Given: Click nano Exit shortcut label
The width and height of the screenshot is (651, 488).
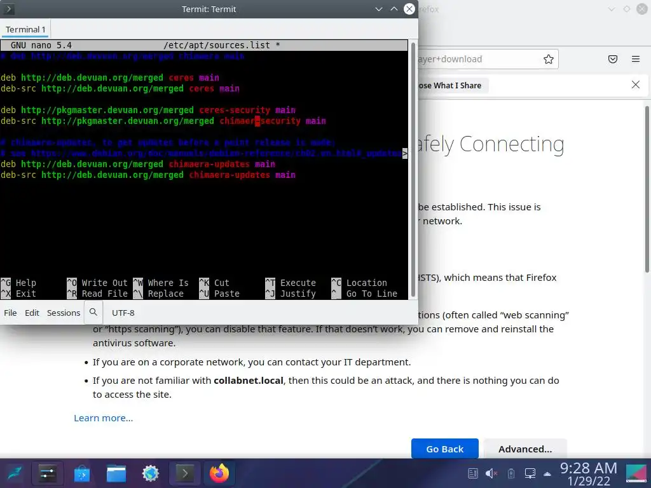Looking at the screenshot, I should click(25, 294).
